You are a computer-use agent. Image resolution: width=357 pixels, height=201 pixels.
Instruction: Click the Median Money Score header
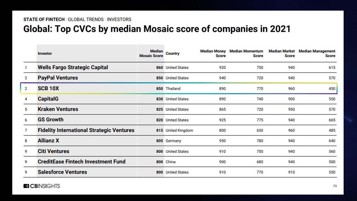pyautogui.click(x=213, y=53)
